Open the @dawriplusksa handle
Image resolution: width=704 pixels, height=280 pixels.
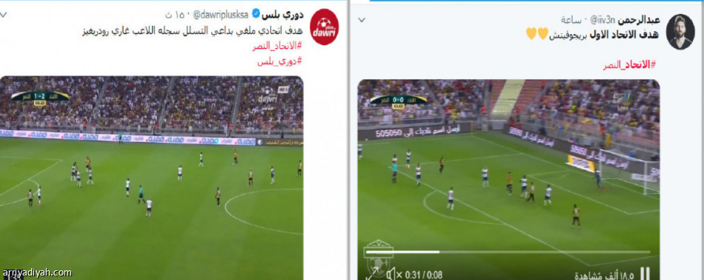pos(221,15)
